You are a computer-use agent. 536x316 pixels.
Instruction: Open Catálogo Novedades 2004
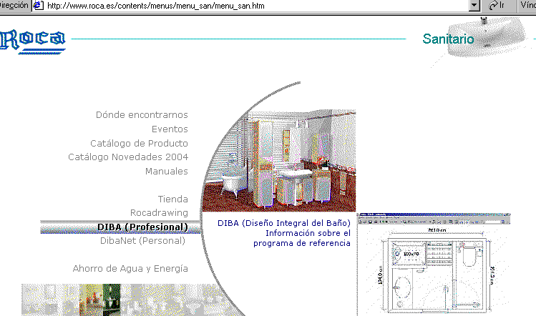pos(128,157)
